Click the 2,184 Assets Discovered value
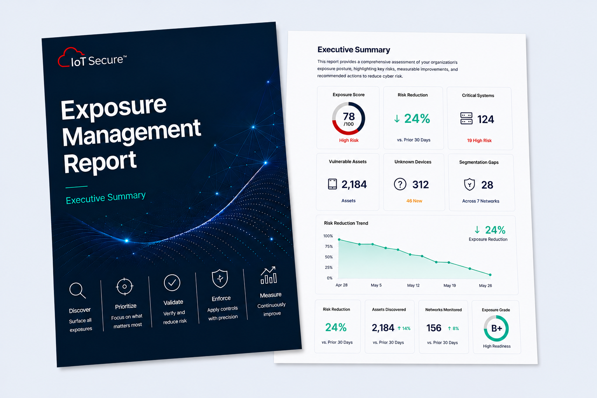 383,328
